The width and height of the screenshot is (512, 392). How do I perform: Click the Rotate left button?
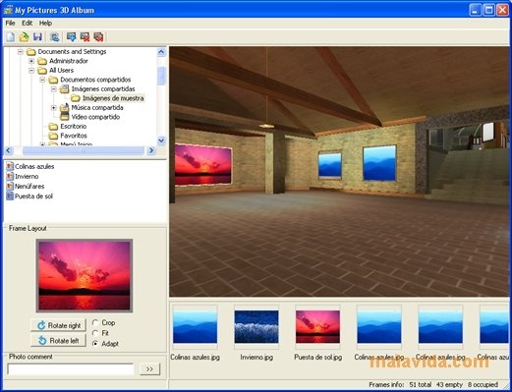pyautogui.click(x=59, y=341)
